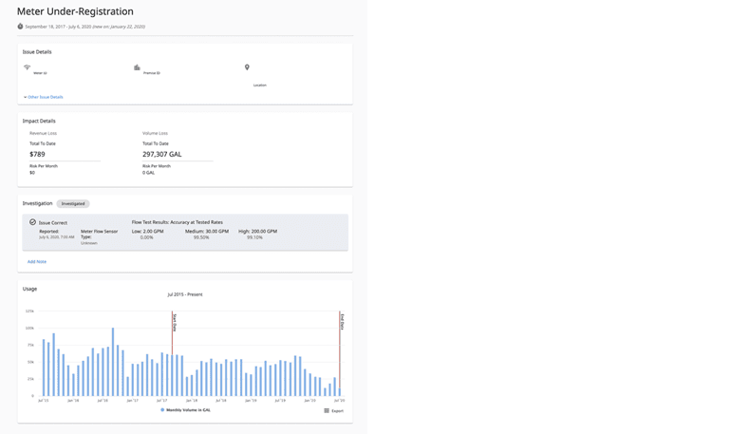Click the End Date marker line on the chart

[340, 349]
